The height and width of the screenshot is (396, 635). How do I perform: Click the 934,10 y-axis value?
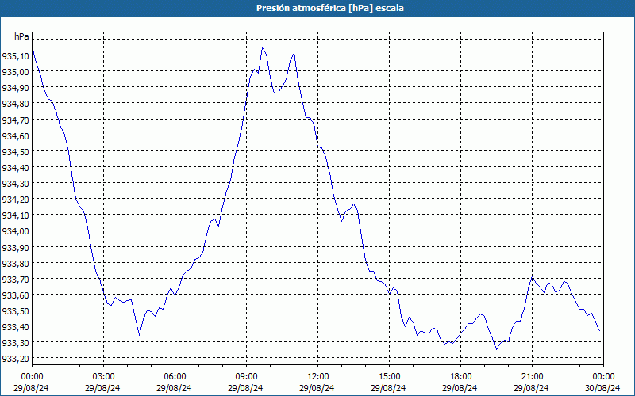(x=15, y=215)
